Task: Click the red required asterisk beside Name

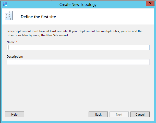Action: 17,42
